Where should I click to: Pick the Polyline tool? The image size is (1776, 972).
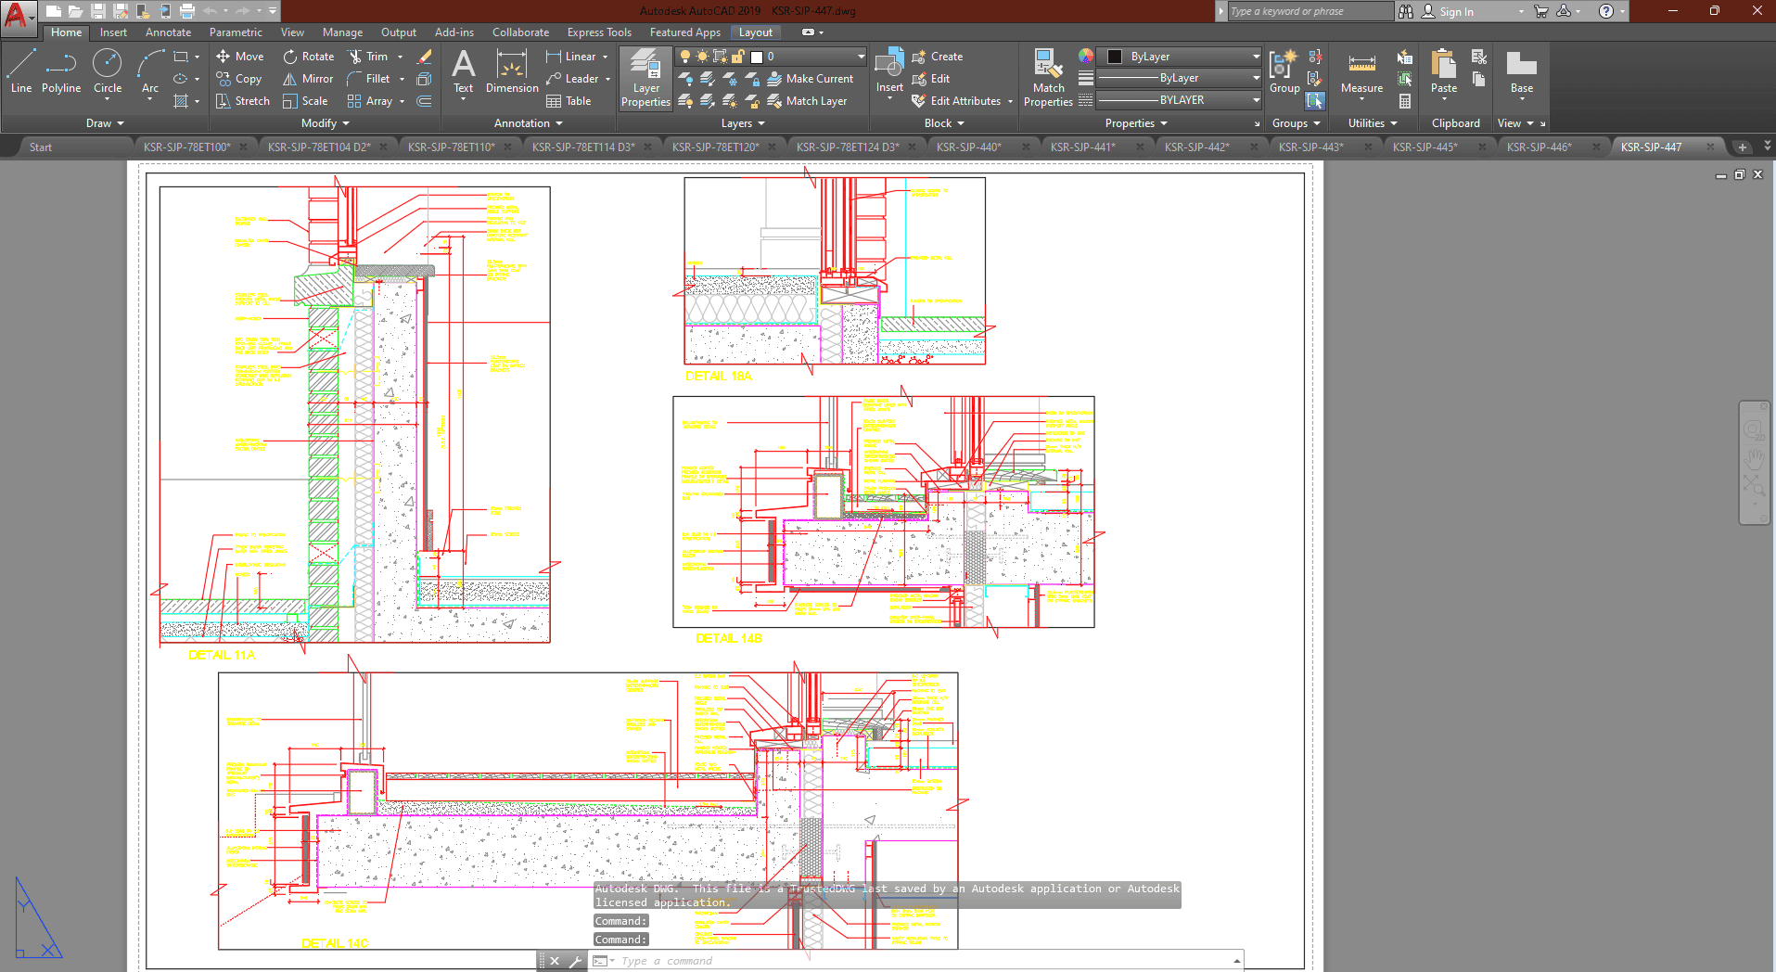[x=61, y=71]
